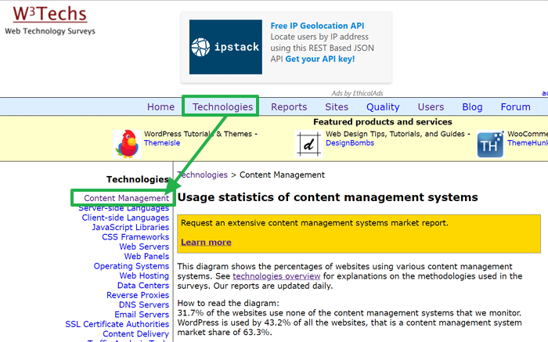Go to the Home menu item

pyautogui.click(x=160, y=107)
